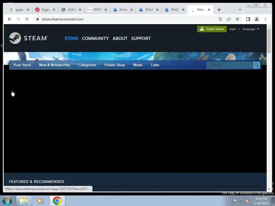Select the STORE menu item
Screen dimensions: 275x206
pyautogui.click(x=71, y=38)
